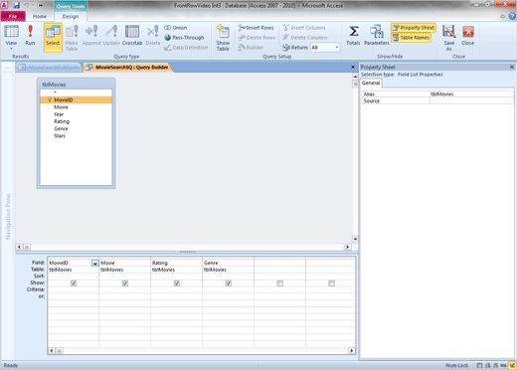Check Show box in fifth empty column

(280, 283)
